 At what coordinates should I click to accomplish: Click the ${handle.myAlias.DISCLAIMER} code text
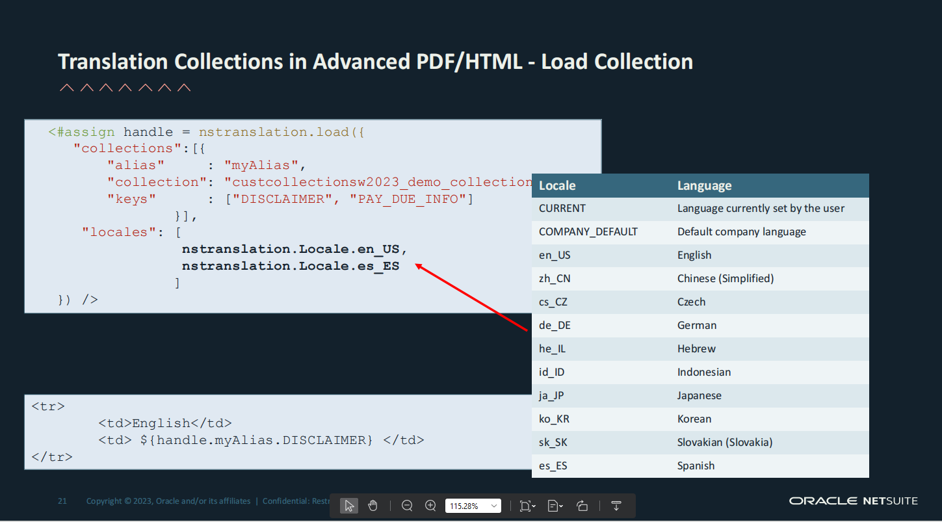tap(256, 440)
